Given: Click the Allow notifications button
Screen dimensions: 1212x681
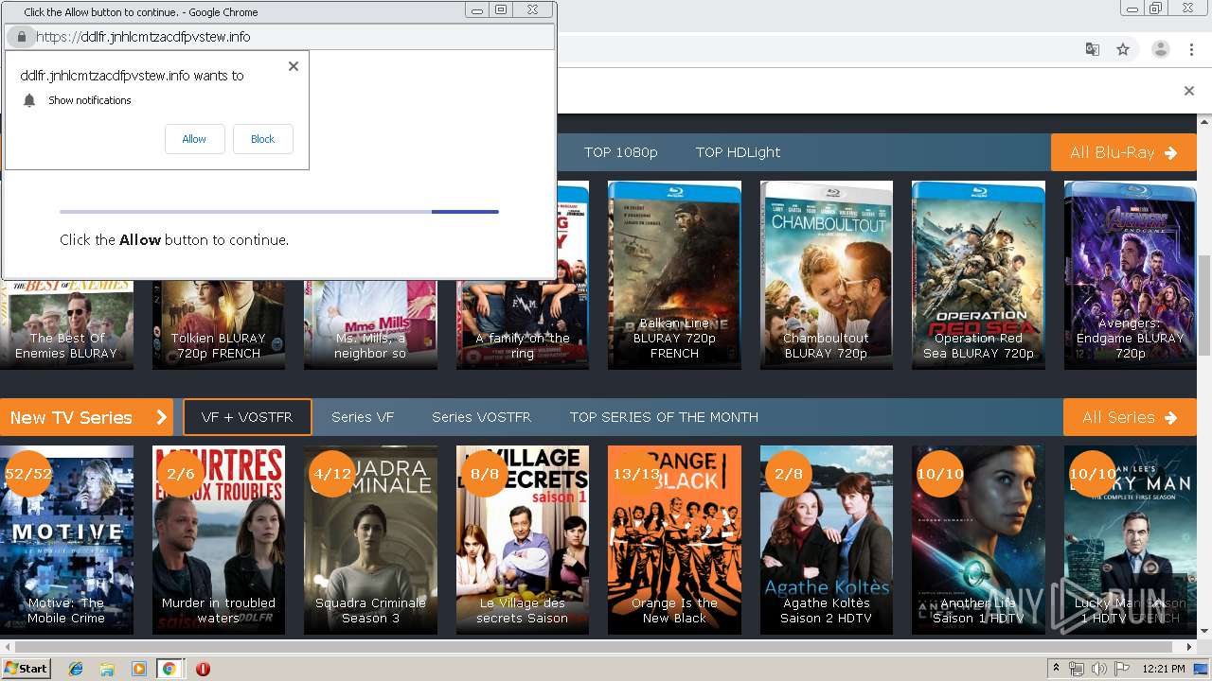Looking at the screenshot, I should pos(194,139).
